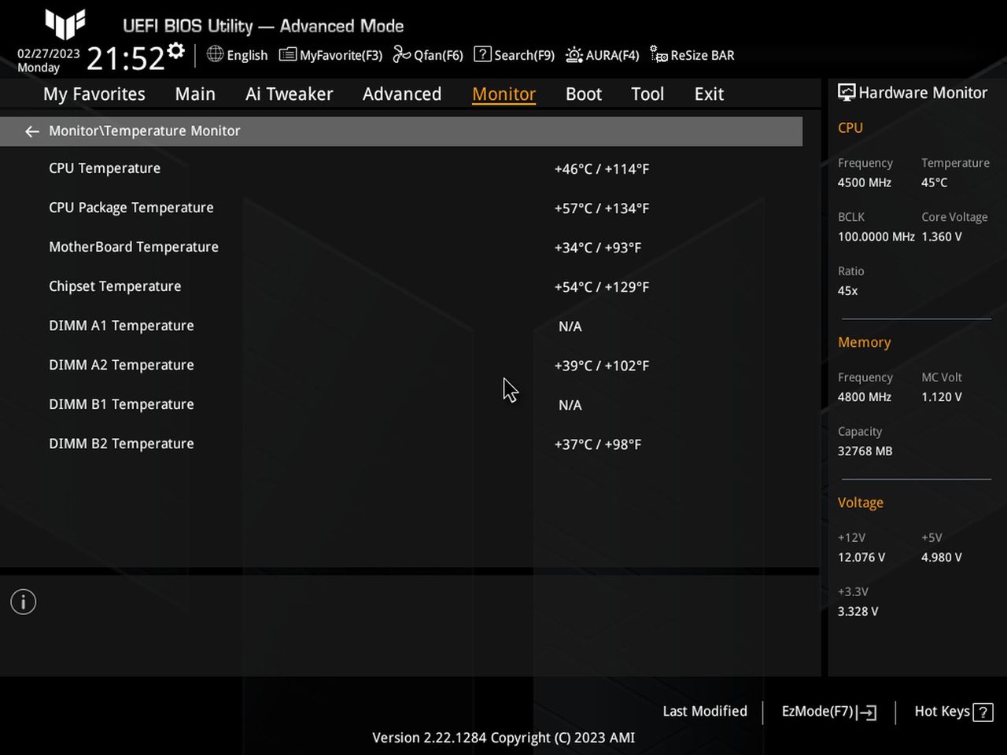Click the Hardware Monitor screen icon
This screenshot has height=755, width=1007.
[x=847, y=93]
